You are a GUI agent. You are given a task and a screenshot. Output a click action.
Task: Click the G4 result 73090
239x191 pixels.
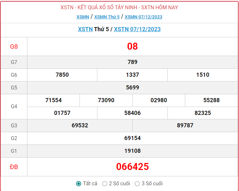[x=106, y=100]
